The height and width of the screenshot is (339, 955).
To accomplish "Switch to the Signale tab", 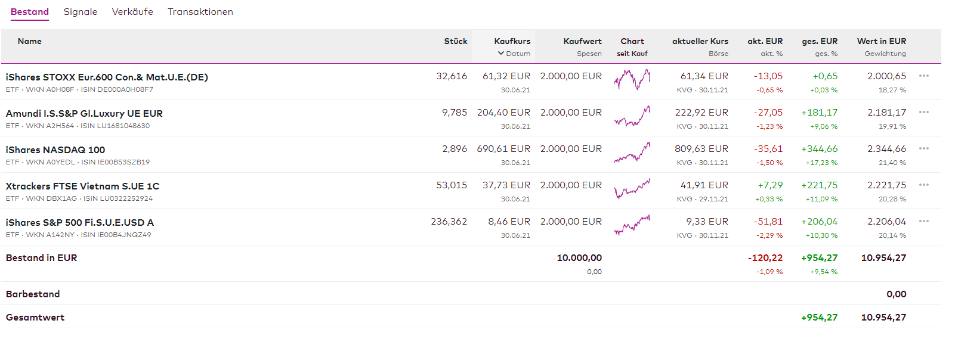I will click(81, 12).
